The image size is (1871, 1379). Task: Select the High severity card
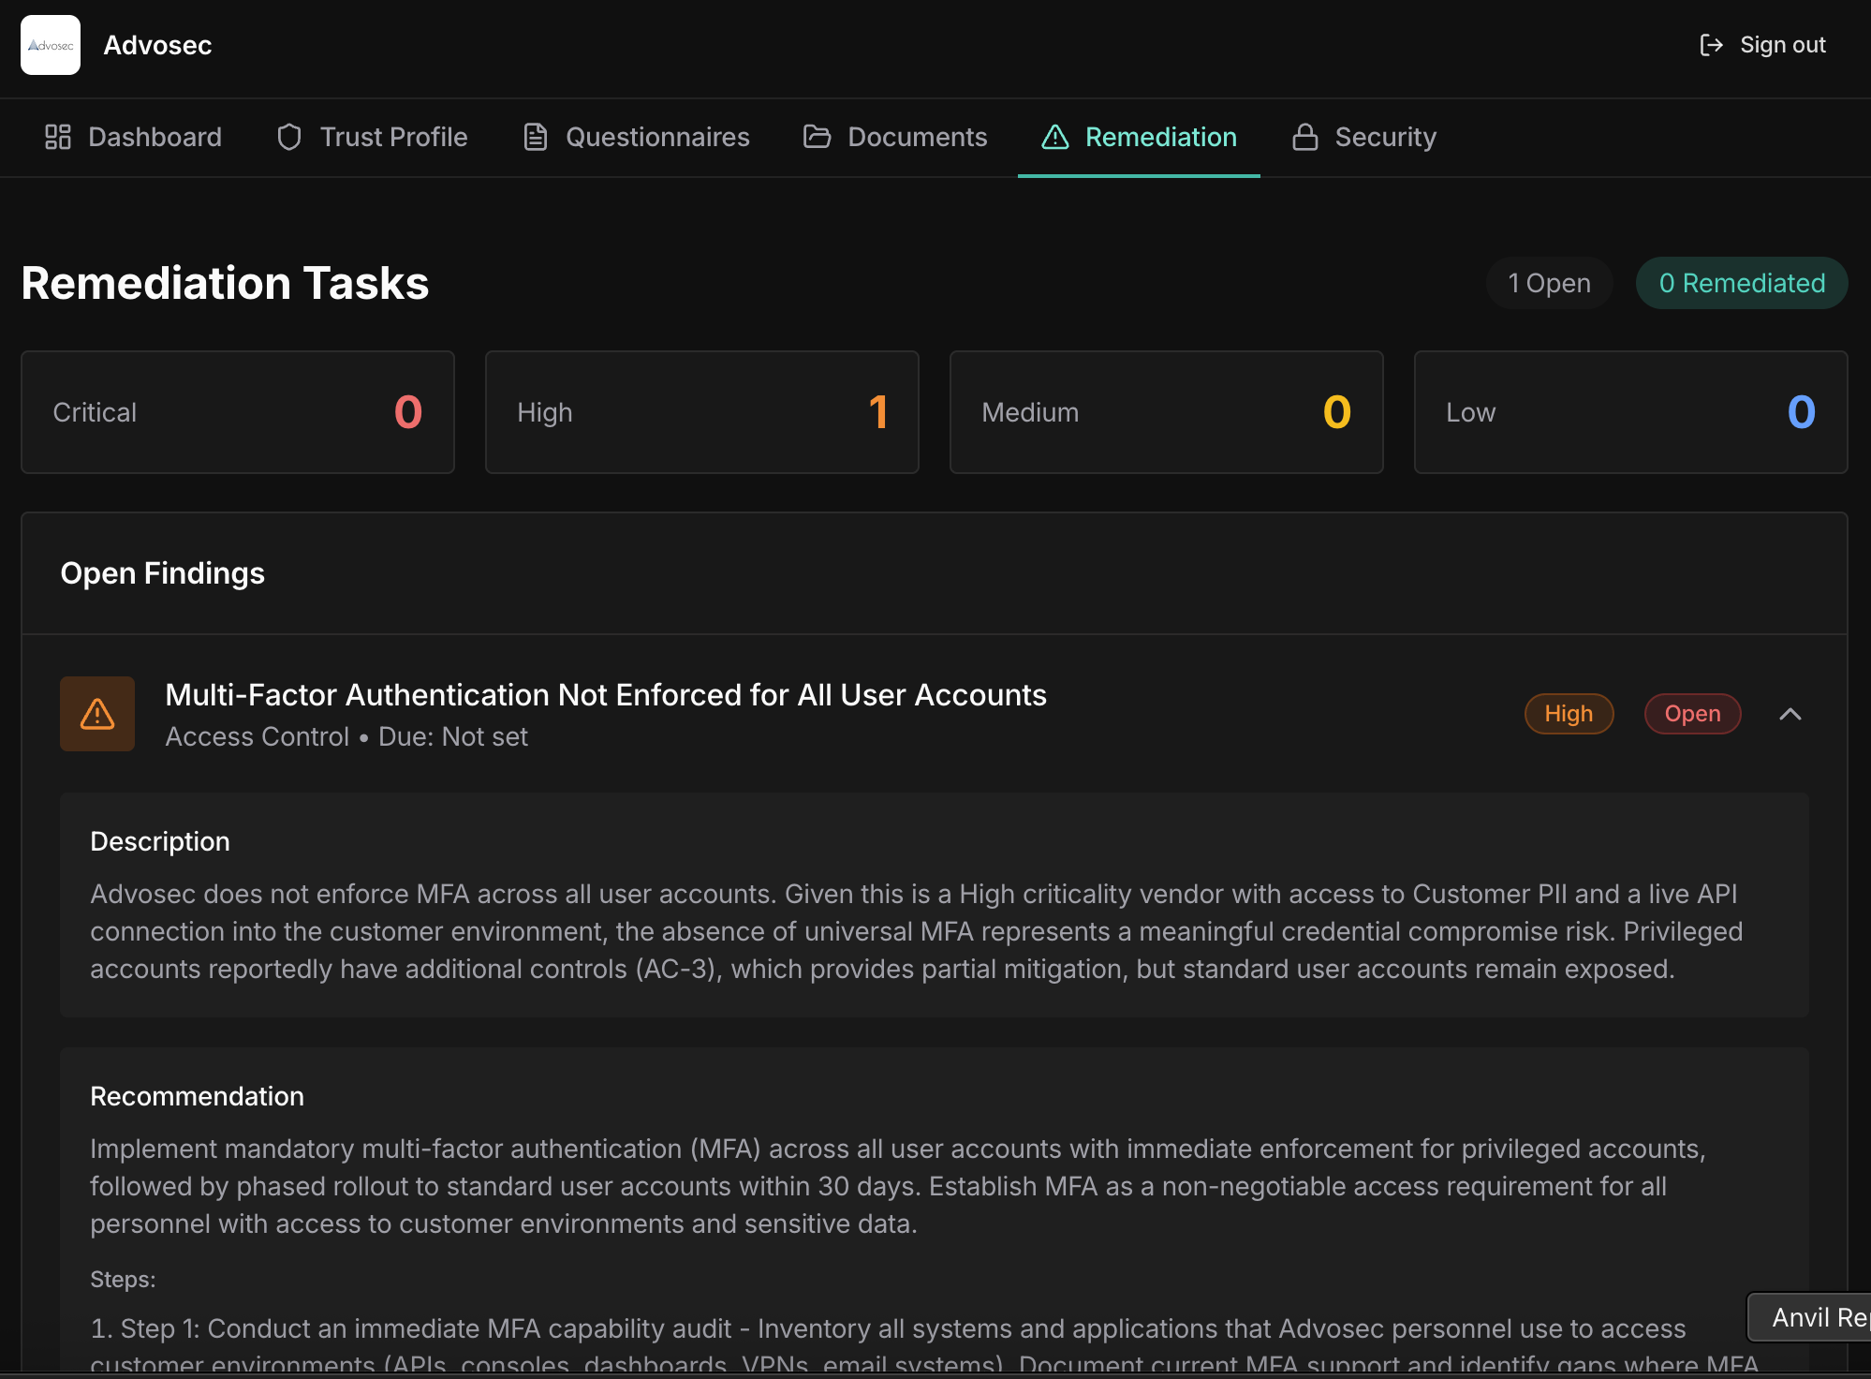[702, 412]
